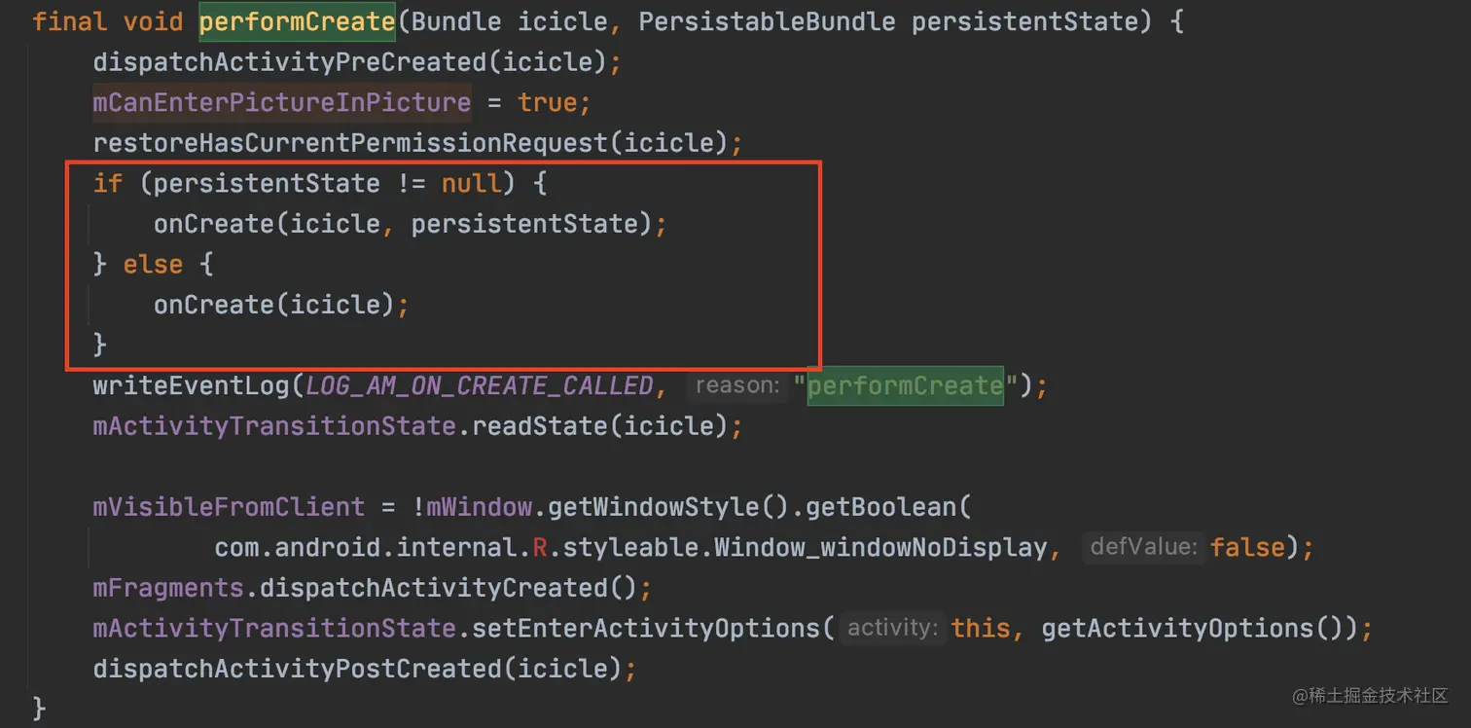Click getActivityOptions() call
The image size is (1471, 728).
[x=1192, y=628]
